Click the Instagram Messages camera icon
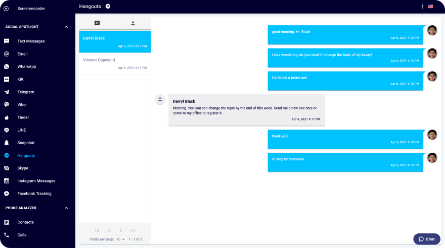Screen dimensions: 445x248 (x=7, y=180)
